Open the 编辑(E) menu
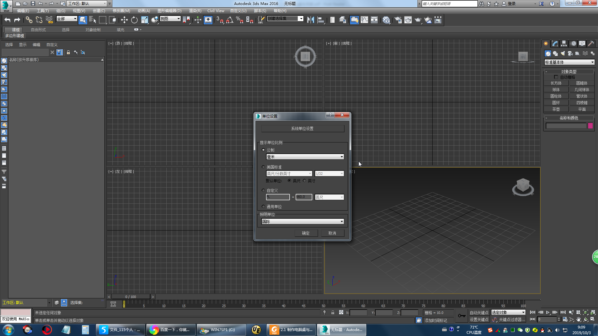 tap(23, 11)
